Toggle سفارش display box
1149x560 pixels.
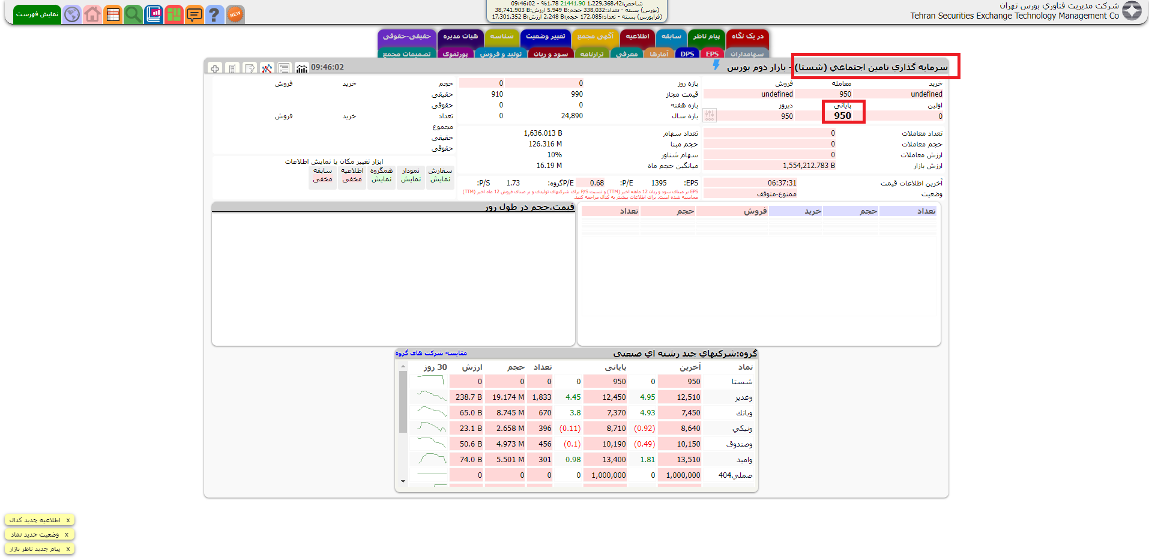(440, 177)
